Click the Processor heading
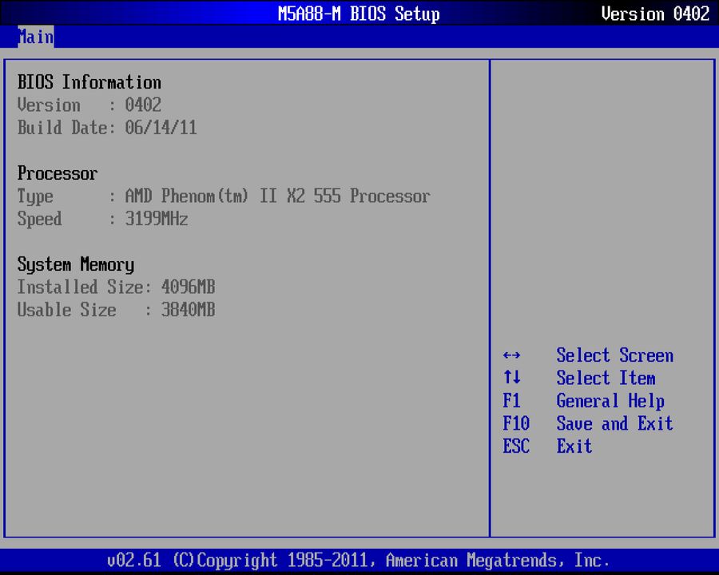719x575 pixels. 58,173
